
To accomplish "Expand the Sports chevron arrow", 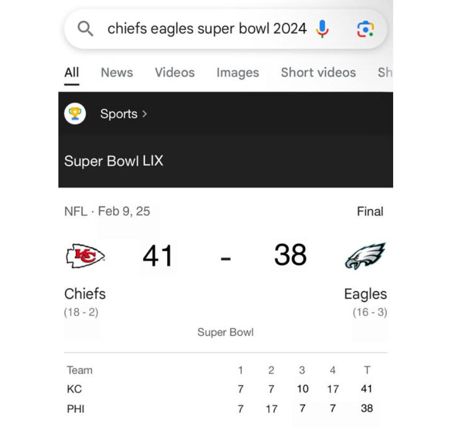I will click(145, 114).
